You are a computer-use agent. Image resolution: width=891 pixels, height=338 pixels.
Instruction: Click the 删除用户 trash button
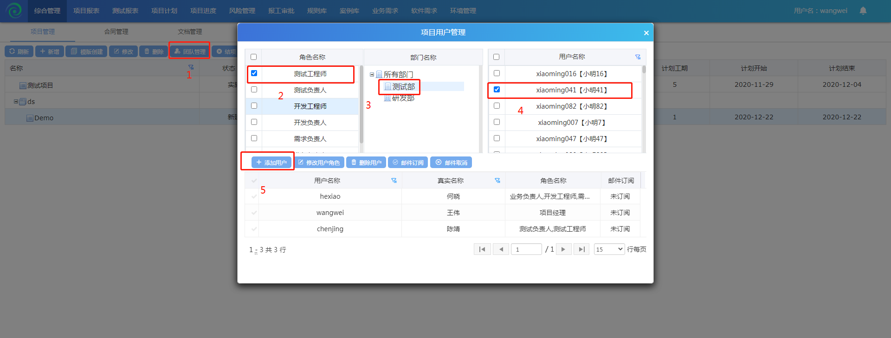tap(366, 162)
